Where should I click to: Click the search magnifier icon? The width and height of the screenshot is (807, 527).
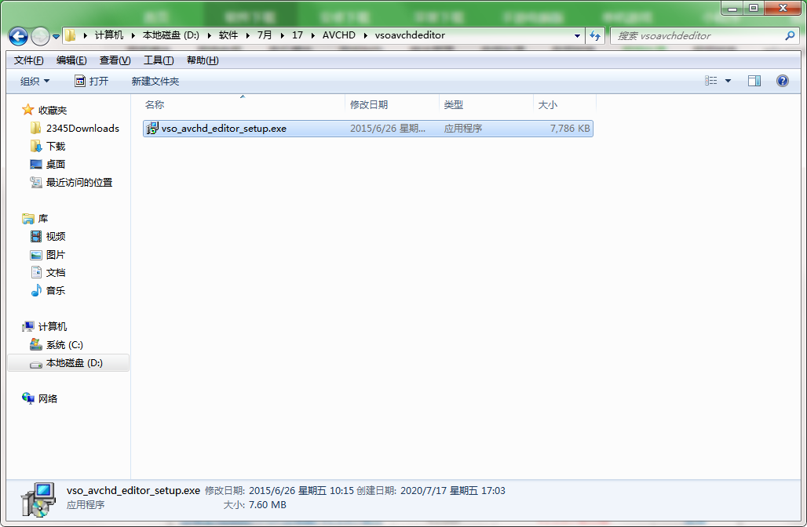pyautogui.click(x=790, y=35)
